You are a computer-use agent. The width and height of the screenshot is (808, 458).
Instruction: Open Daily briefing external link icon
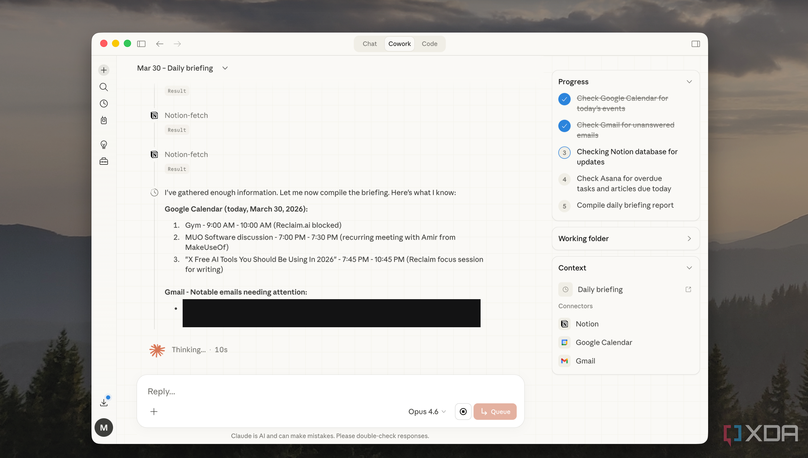coord(688,289)
